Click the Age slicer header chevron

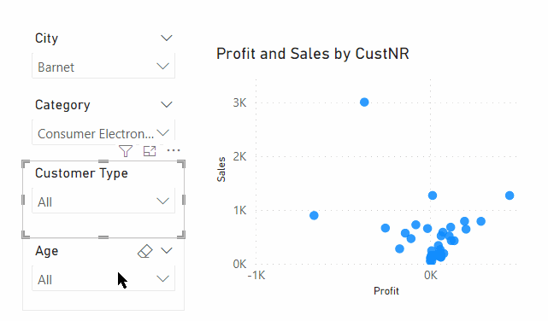point(167,250)
